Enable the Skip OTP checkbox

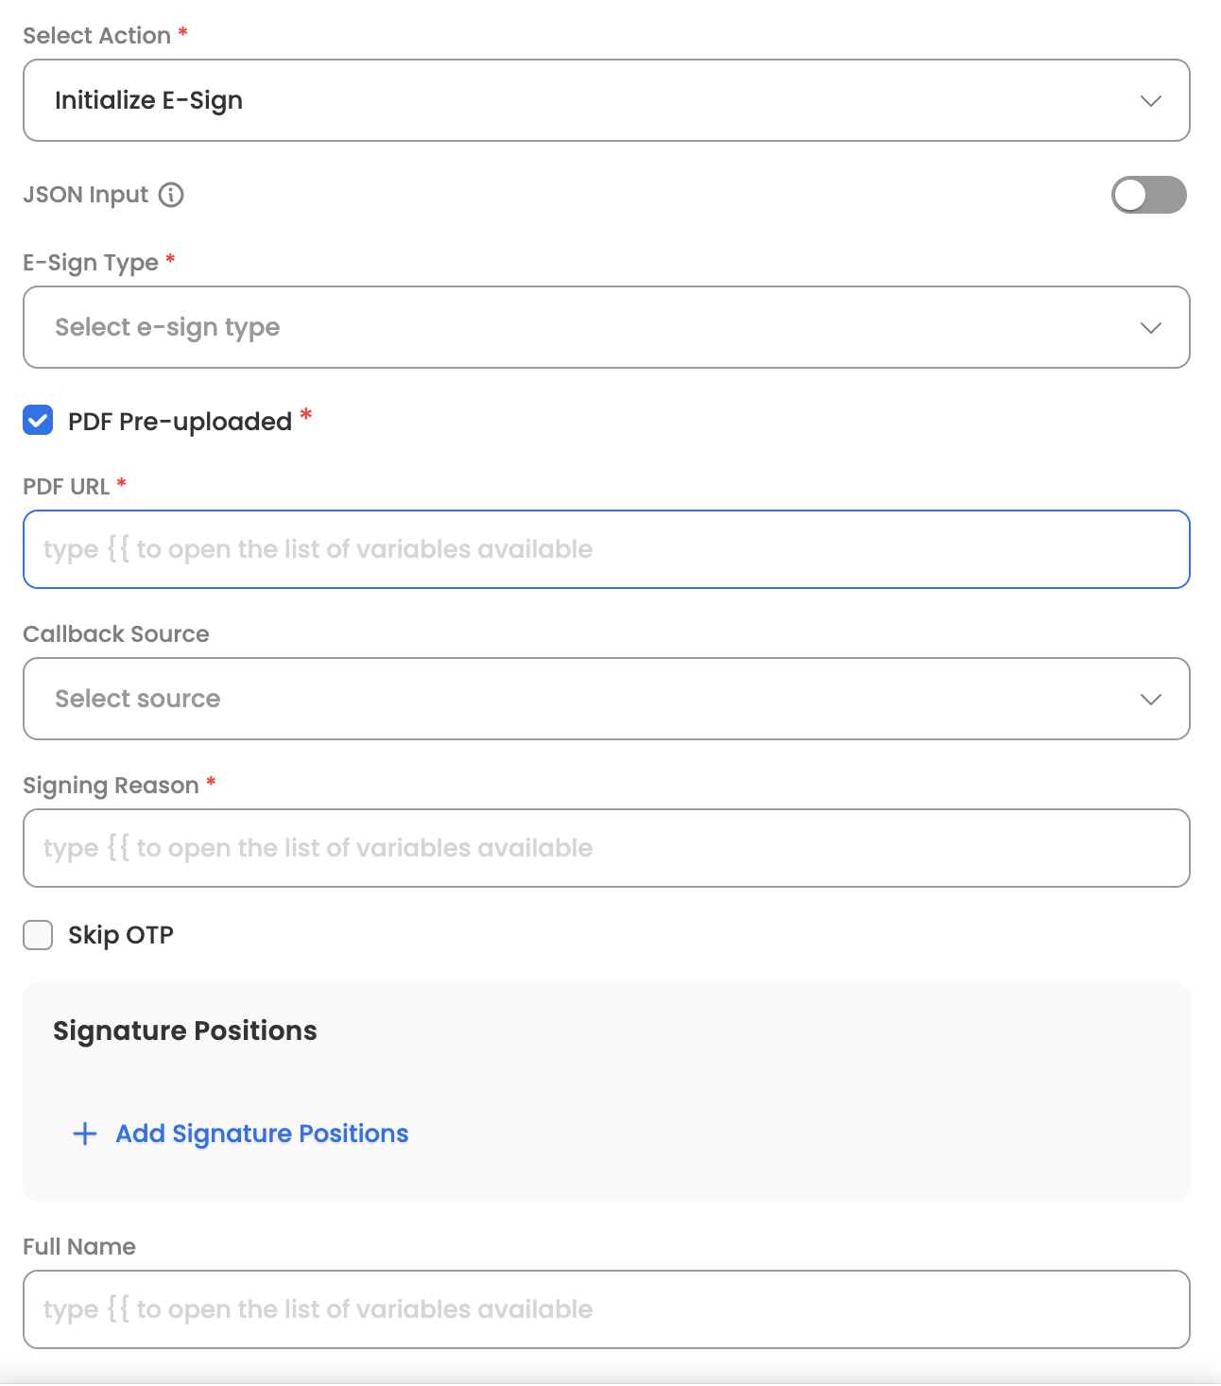[38, 935]
